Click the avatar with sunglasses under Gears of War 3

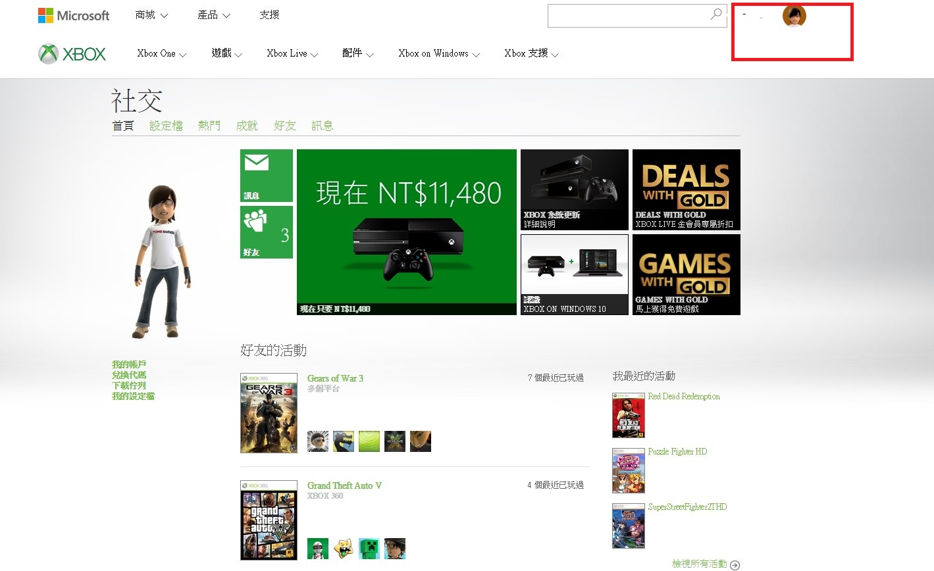pyautogui.click(x=318, y=441)
